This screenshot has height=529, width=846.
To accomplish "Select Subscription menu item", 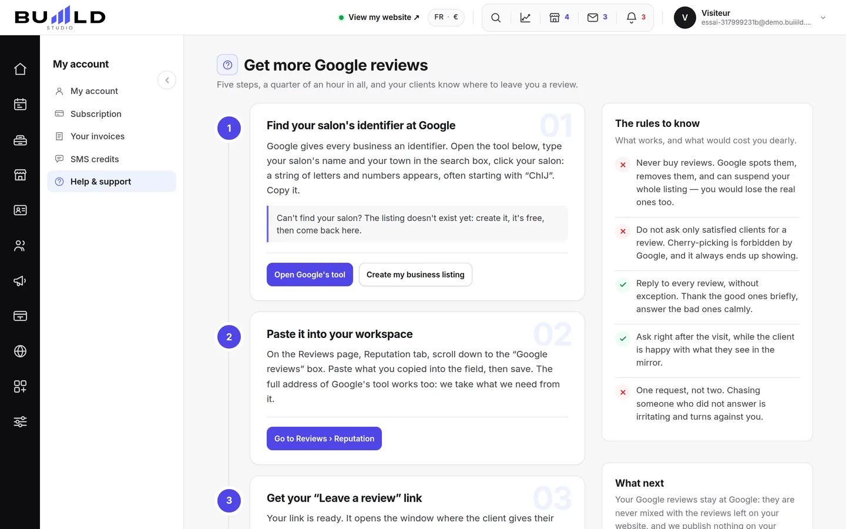I will 112,114.
